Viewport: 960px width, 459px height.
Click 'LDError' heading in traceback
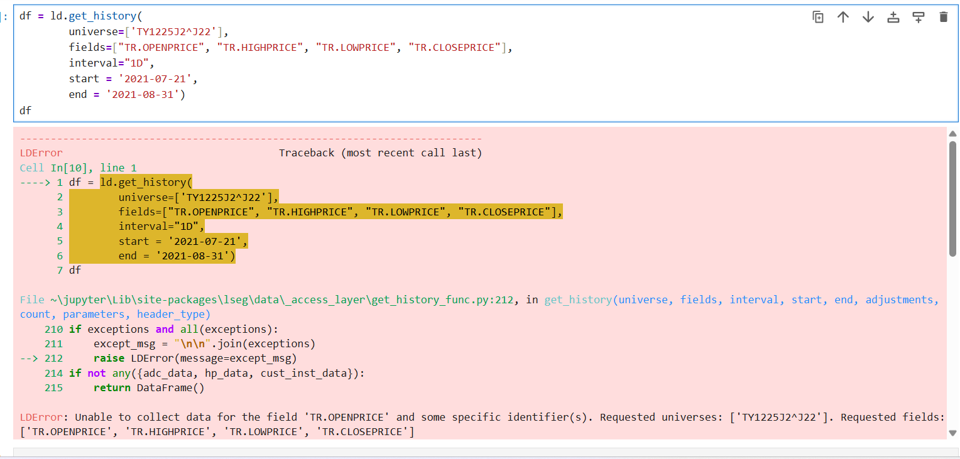coord(41,153)
